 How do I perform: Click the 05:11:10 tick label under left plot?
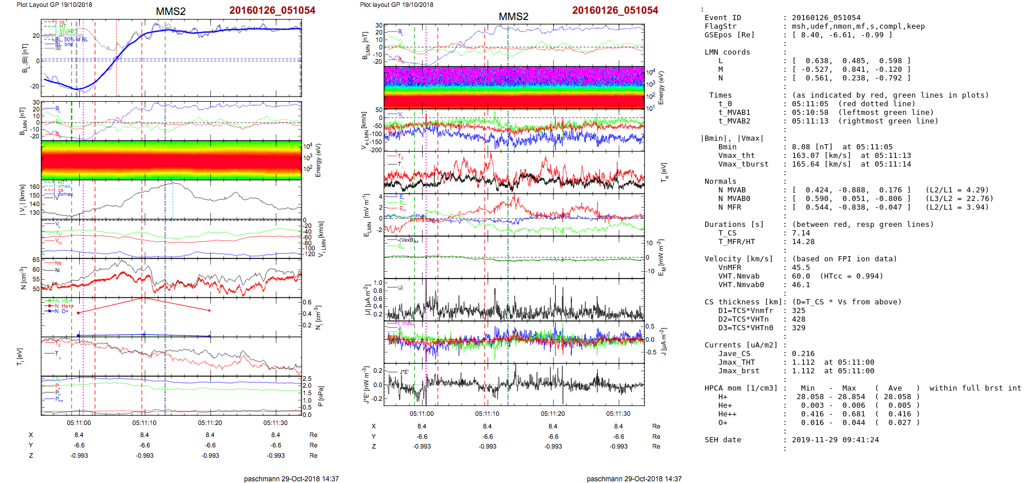click(144, 423)
